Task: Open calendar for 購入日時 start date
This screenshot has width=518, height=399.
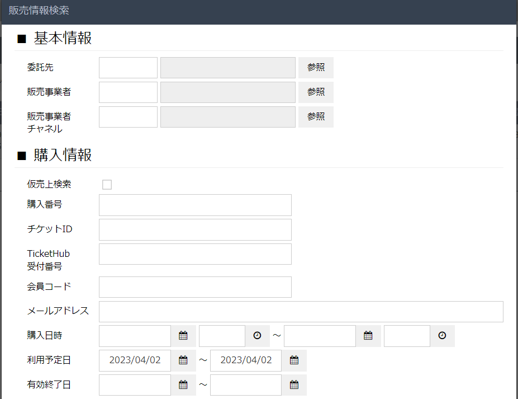Action: click(x=183, y=336)
